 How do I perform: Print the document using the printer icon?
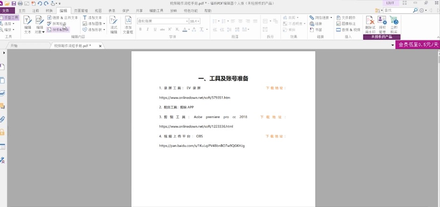point(20,3)
